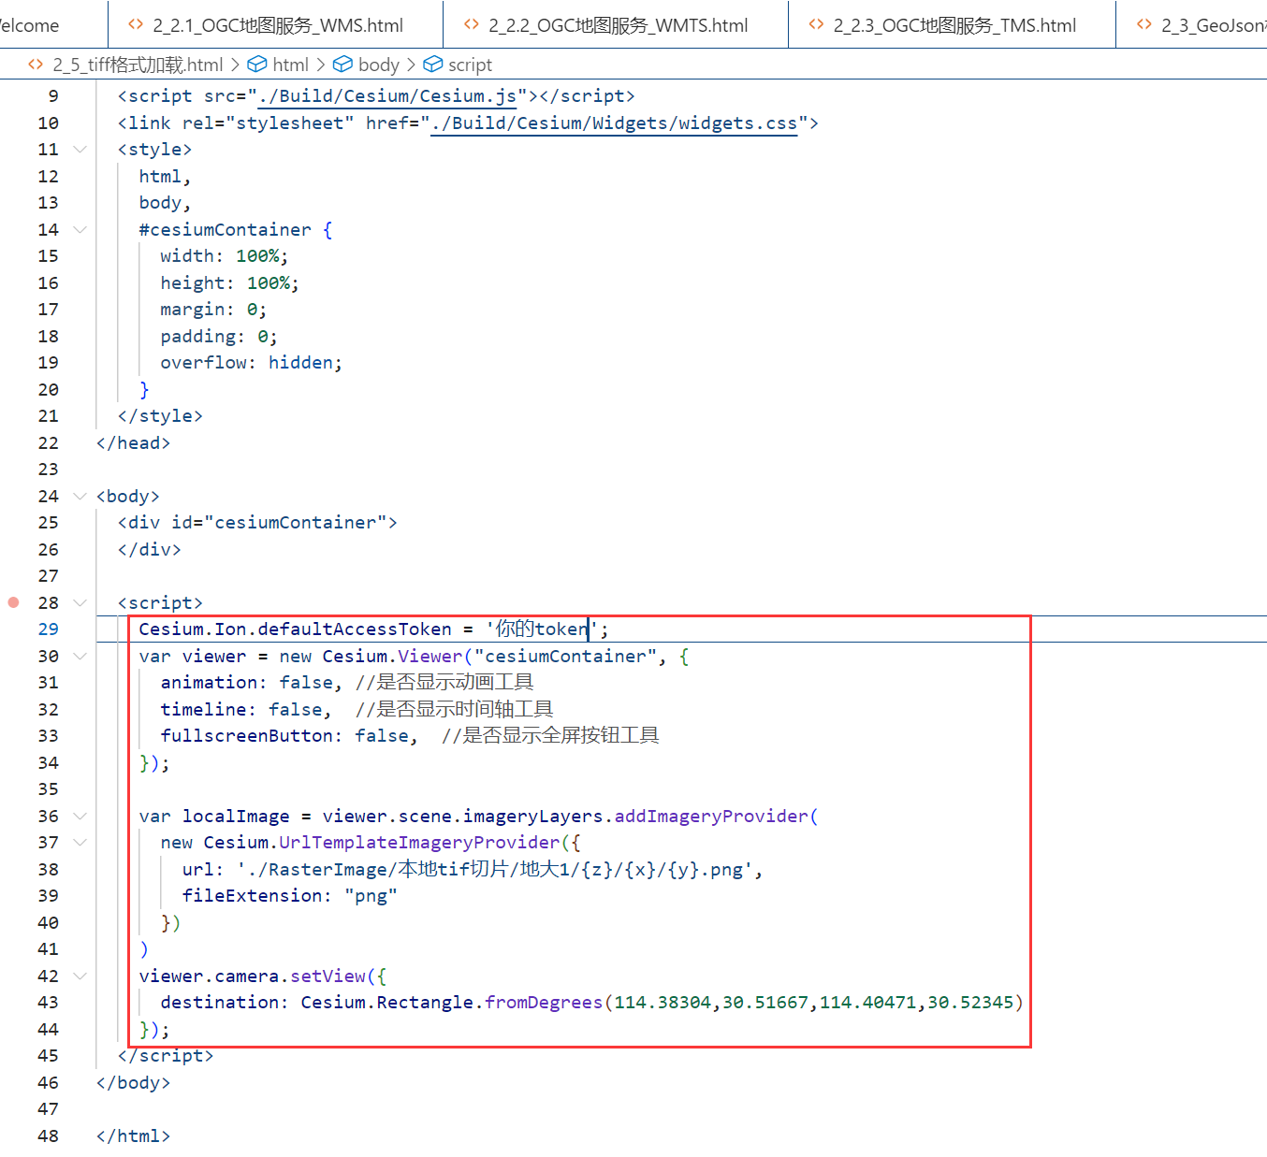Click the body breadcrumb item
The width and height of the screenshot is (1267, 1157).
(378, 65)
